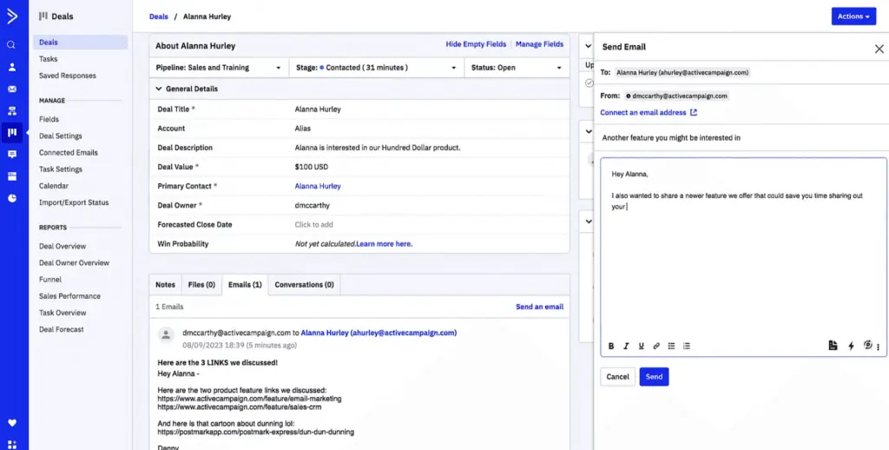This screenshot has height=450, width=889.
Task: Open the Pipeline: Sales and Training dropdown
Action: coord(219,68)
